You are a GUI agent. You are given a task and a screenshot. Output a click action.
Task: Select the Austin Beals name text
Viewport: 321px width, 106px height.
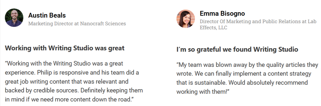point(47,15)
